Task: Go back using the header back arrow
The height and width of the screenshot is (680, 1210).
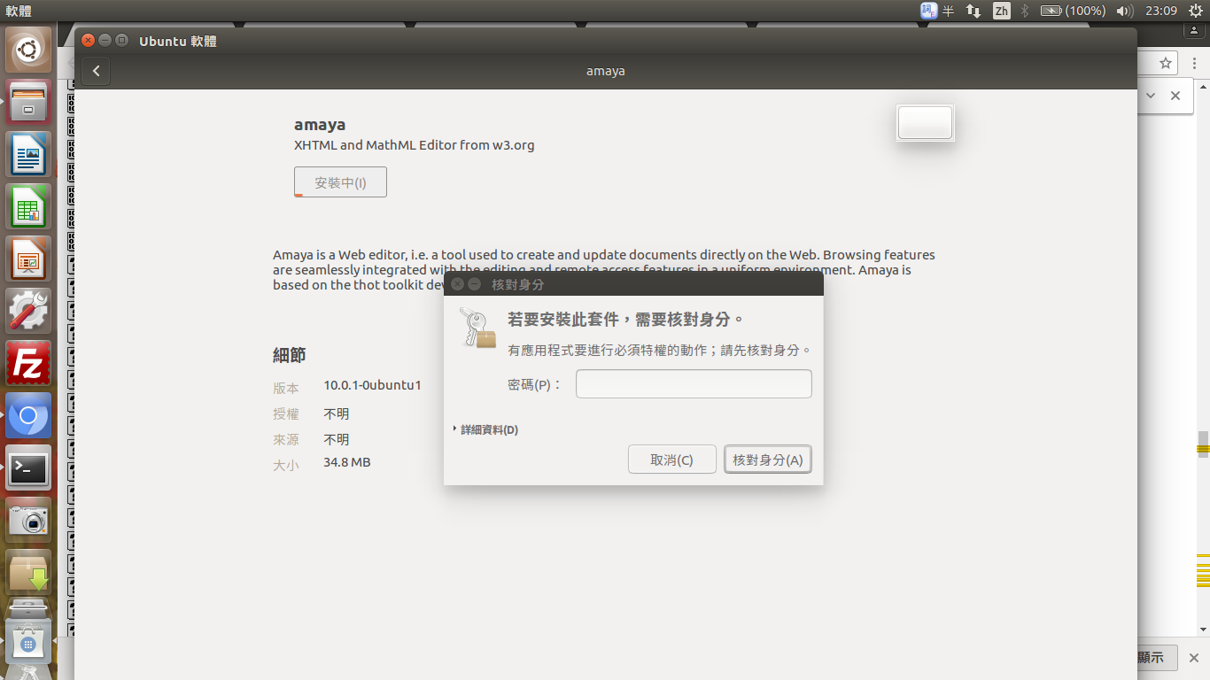Action: tap(96, 71)
